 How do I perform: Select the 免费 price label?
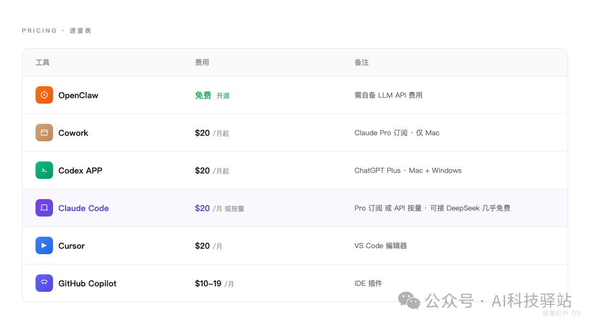coord(203,95)
